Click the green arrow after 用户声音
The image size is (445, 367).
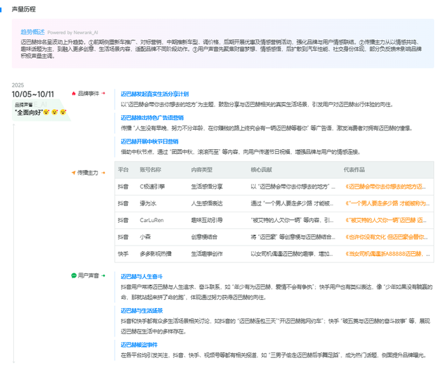pos(104,275)
